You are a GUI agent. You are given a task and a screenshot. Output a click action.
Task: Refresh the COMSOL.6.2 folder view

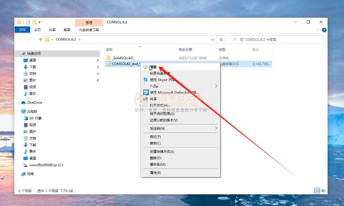(221, 40)
